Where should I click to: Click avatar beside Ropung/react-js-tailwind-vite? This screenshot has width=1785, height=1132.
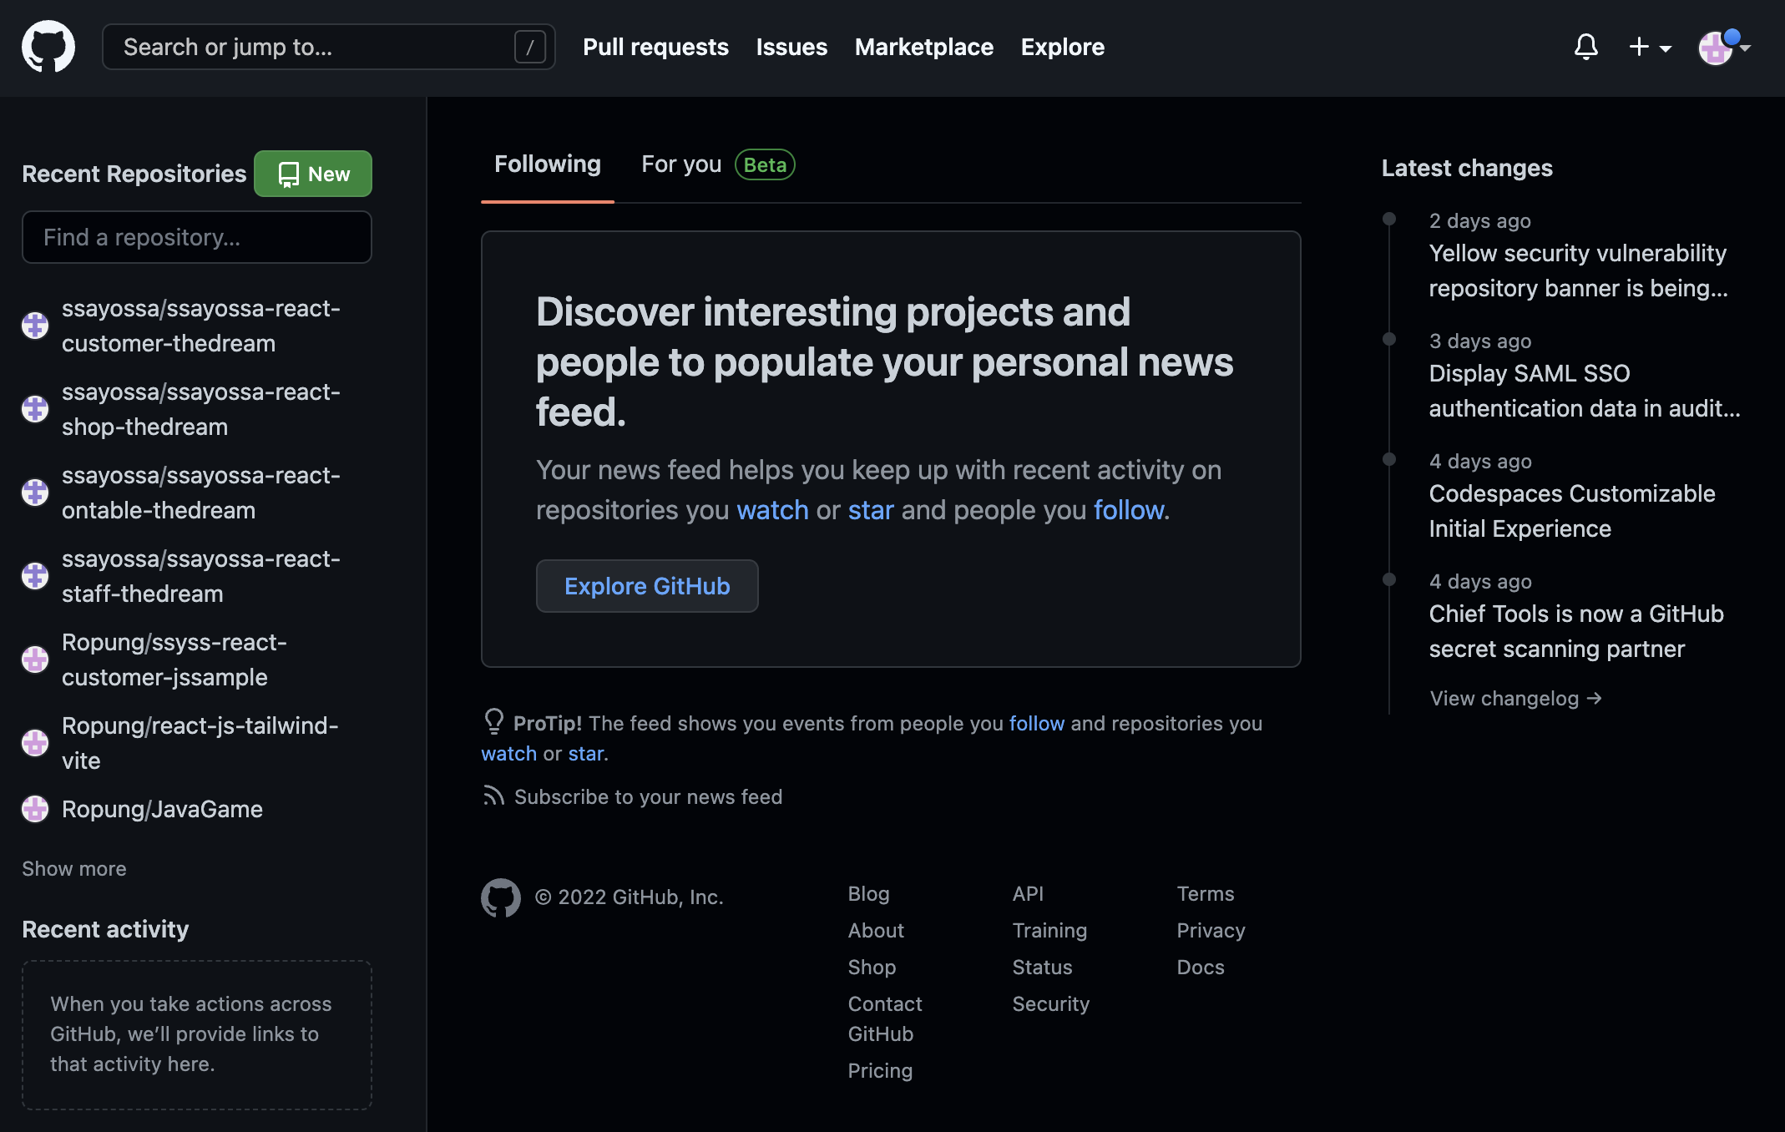(x=35, y=743)
